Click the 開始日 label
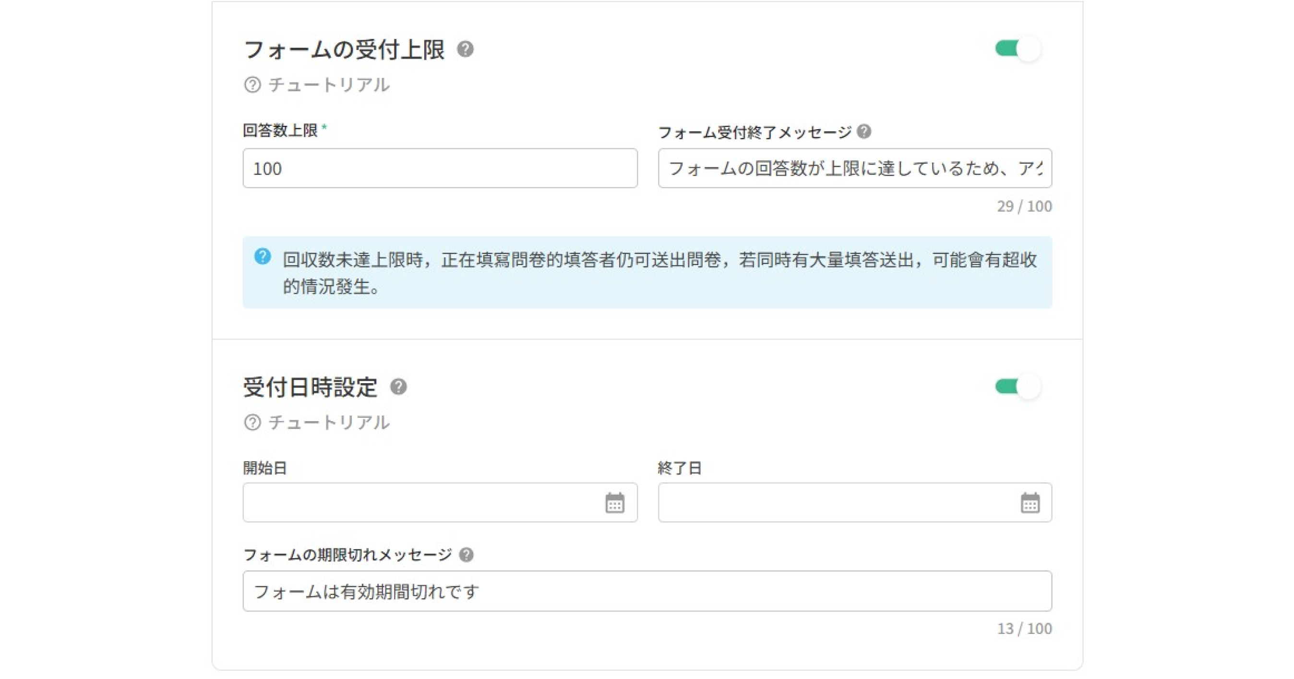The height and width of the screenshot is (679, 1294). pyautogui.click(x=265, y=468)
